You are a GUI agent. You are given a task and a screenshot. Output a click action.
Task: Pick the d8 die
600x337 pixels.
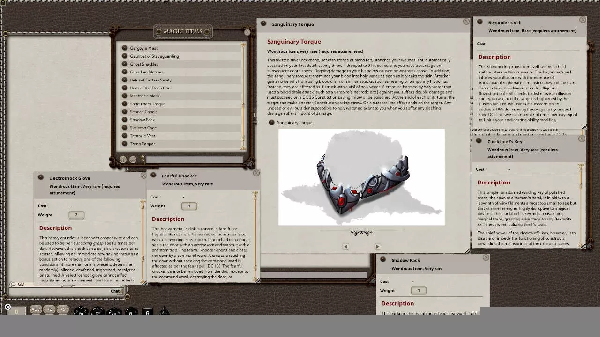pyautogui.click(x=131, y=311)
